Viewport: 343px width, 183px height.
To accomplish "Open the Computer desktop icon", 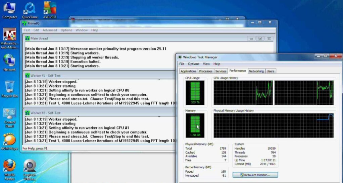I will pyautogui.click(x=9, y=10).
